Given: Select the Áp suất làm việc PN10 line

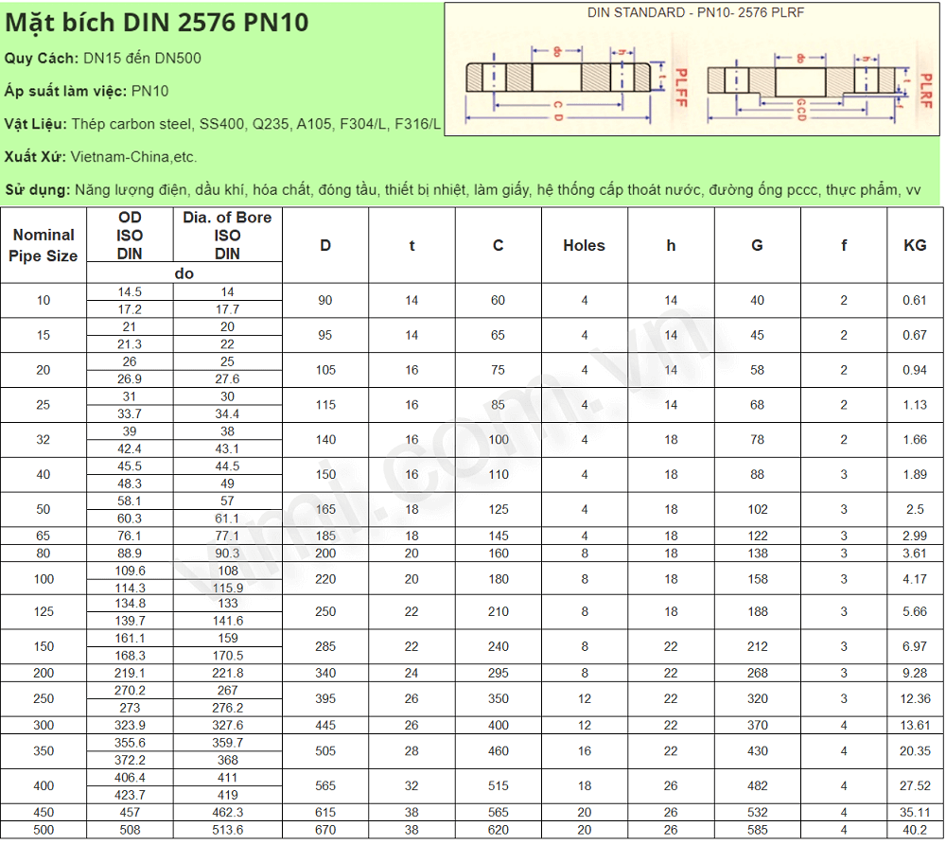Looking at the screenshot, I should [86, 91].
